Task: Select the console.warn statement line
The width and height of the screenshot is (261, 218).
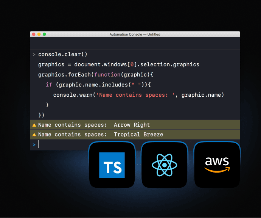Action: pos(138,95)
